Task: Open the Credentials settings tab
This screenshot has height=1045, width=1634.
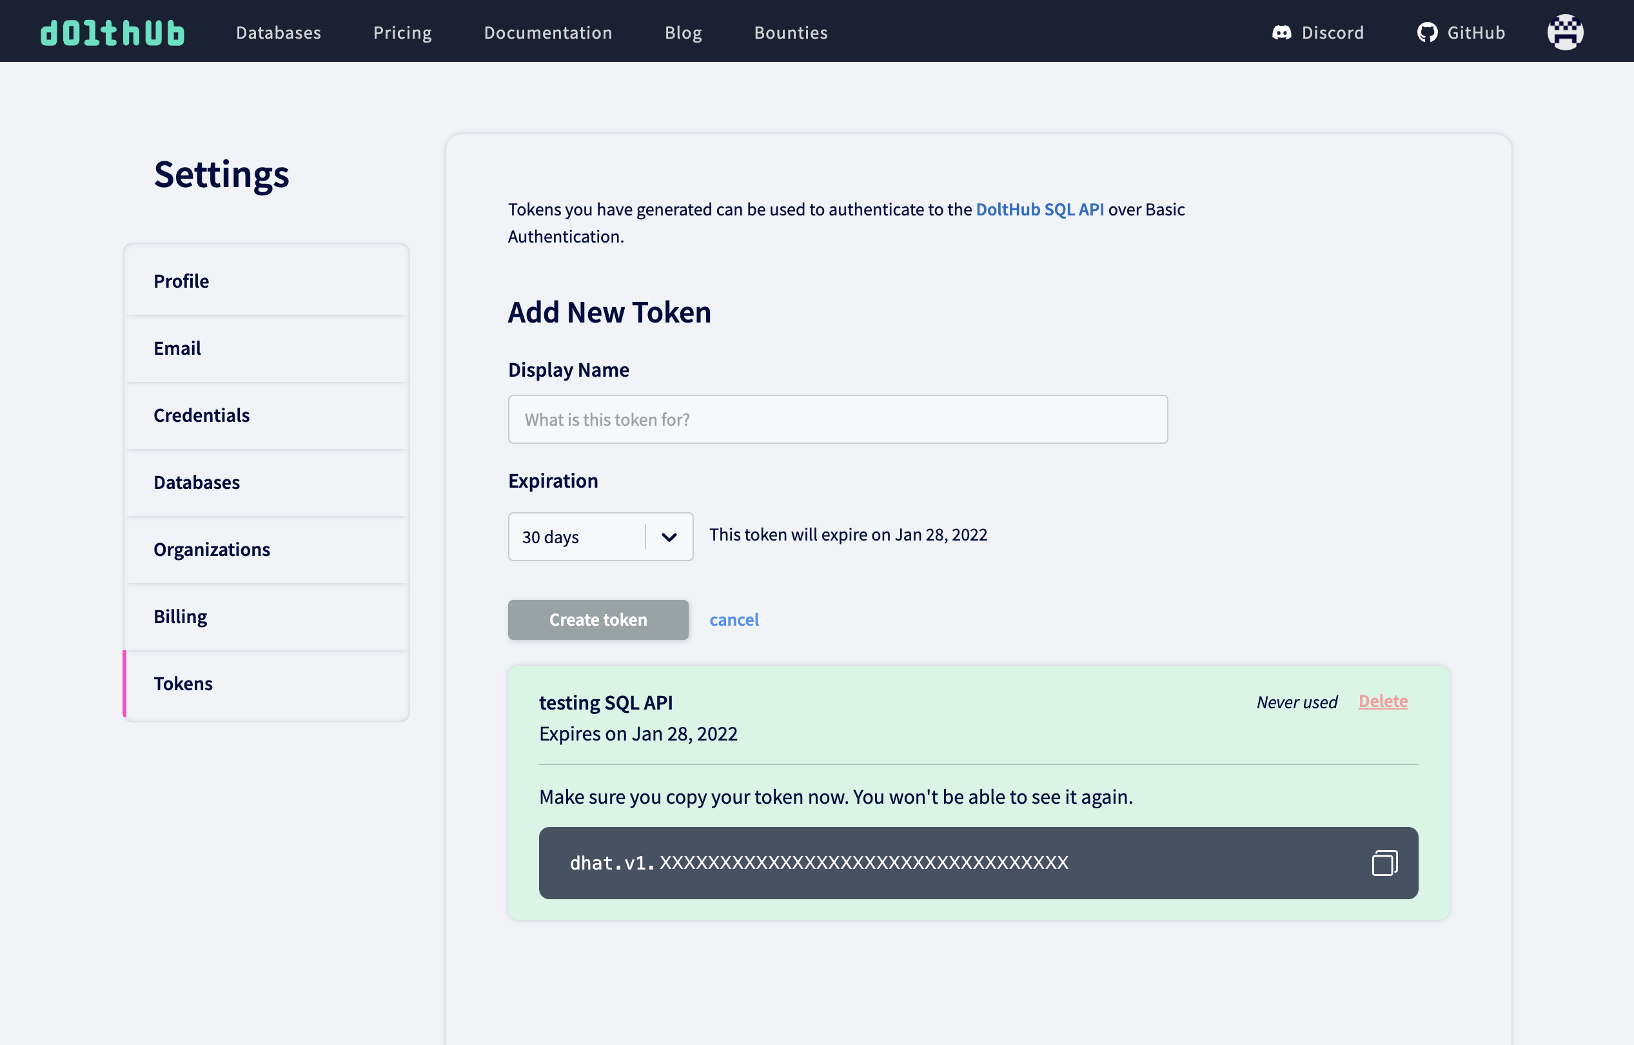Action: (267, 415)
